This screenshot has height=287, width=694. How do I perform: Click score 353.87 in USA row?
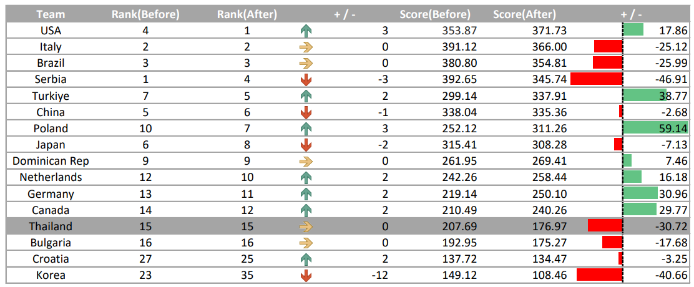[x=459, y=31]
